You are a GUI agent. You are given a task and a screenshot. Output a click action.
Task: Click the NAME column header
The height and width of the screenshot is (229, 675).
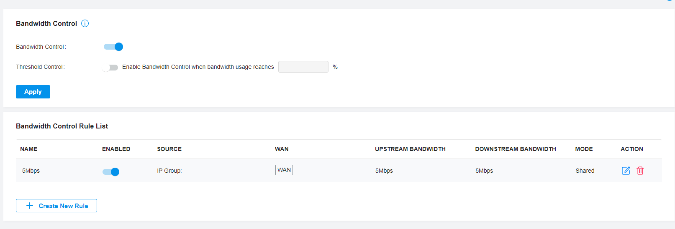coord(29,149)
